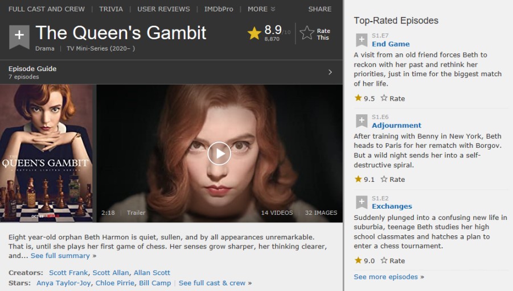Expand the MORE dropdown menu
Screen dimensions: 513x291
click(261, 9)
